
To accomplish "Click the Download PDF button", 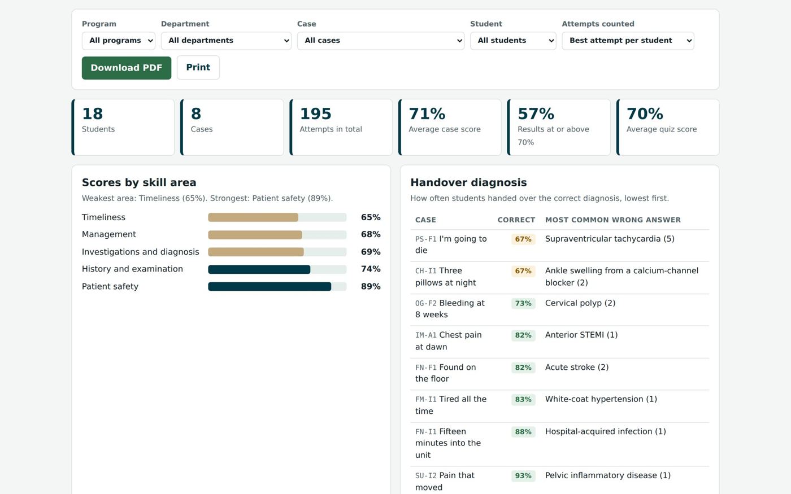I will coord(127,68).
